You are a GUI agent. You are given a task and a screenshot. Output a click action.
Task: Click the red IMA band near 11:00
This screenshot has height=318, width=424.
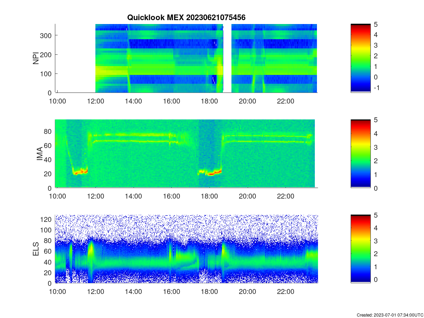tap(80, 172)
